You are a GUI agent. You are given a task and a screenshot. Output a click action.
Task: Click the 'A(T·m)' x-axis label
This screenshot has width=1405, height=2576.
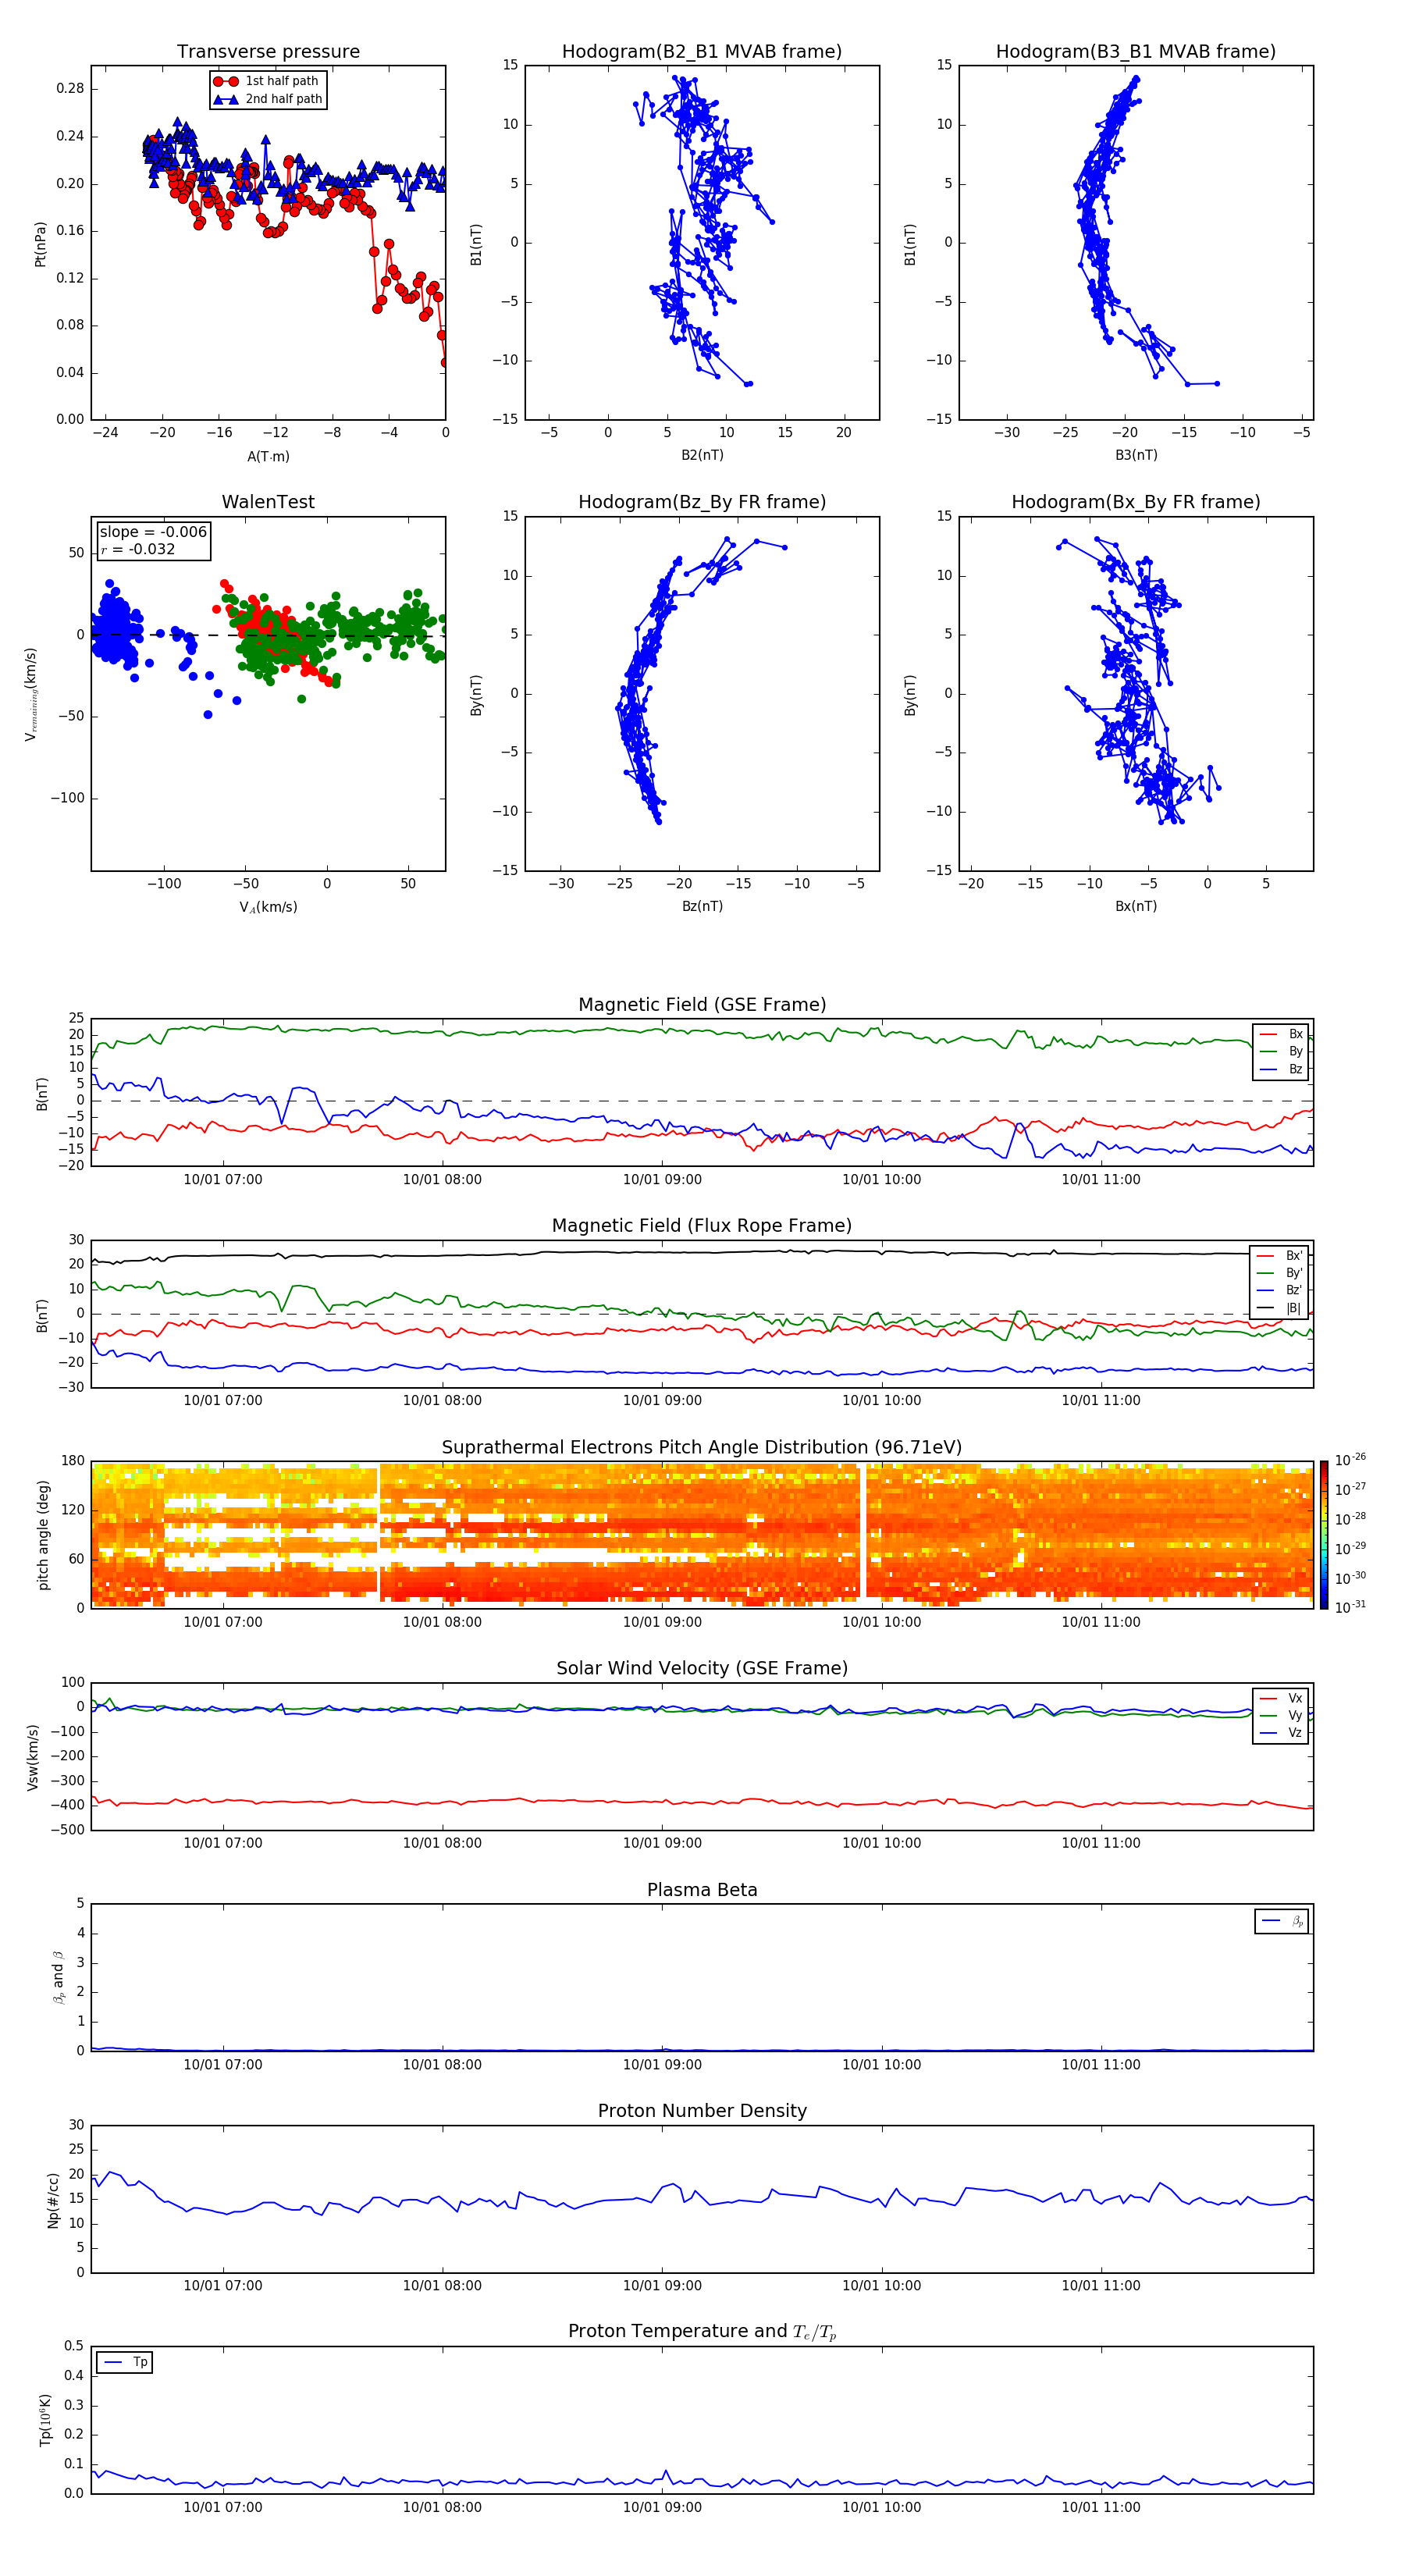[268, 456]
